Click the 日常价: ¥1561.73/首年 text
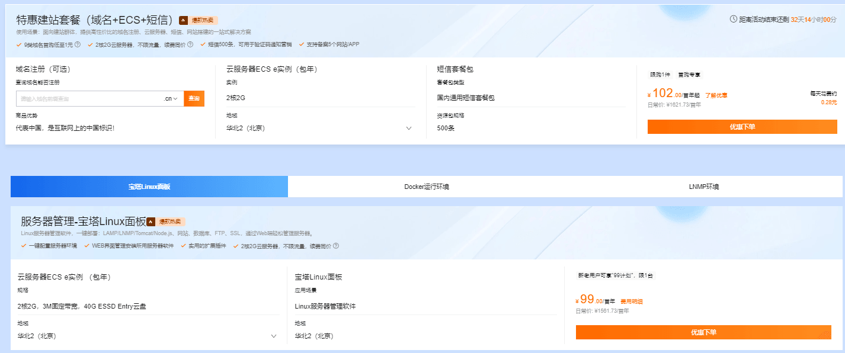The image size is (845, 353). tap(603, 311)
